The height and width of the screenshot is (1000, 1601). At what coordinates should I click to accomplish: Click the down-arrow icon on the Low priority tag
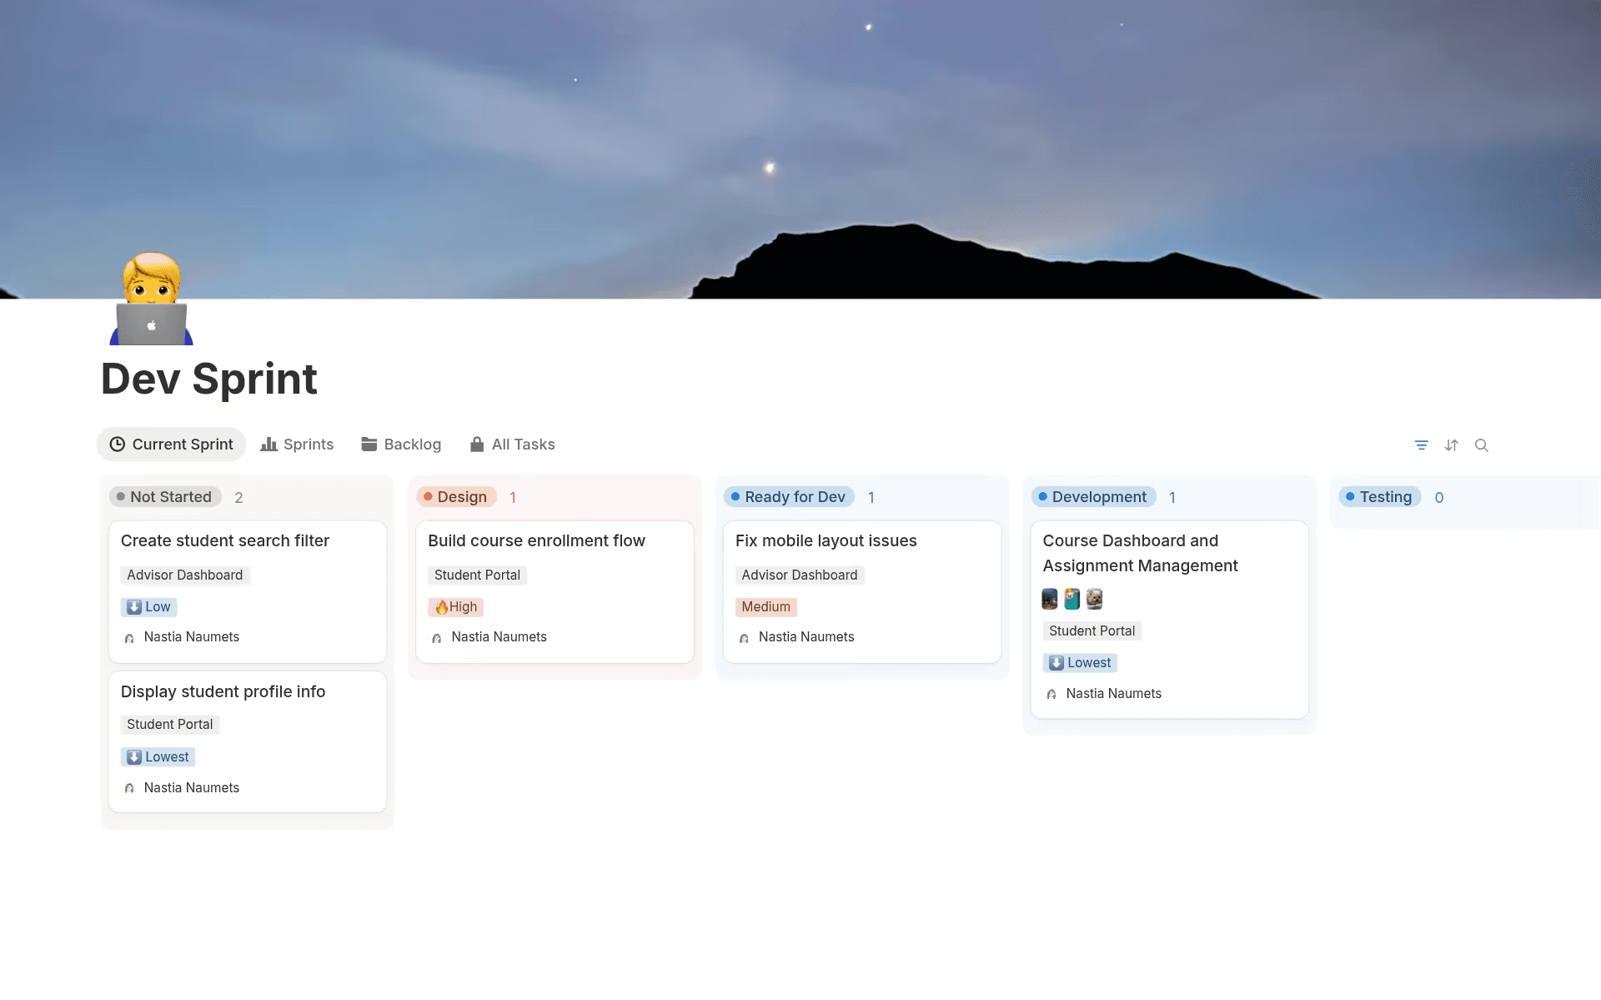pos(135,606)
